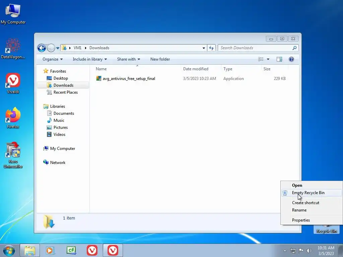343x257 pixels.
Task: Open Revo Uninstaller desktop shortcut
Action: click(x=13, y=155)
